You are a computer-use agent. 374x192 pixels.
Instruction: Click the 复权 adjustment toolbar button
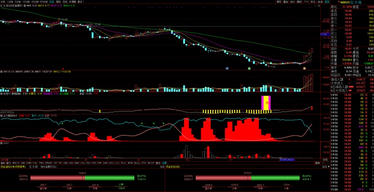[279, 1]
